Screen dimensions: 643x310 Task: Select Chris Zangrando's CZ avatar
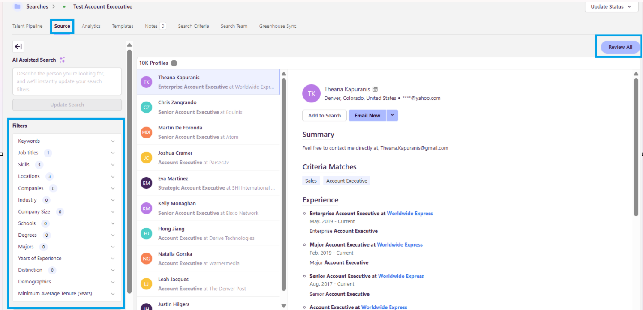147,108
